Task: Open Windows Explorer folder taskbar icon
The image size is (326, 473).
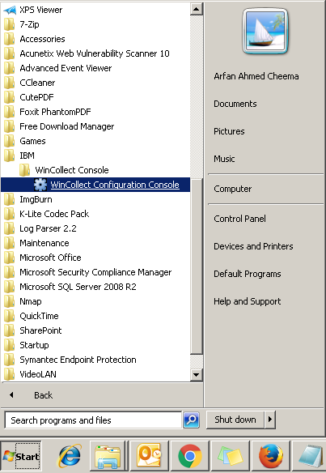Action: pos(108,456)
